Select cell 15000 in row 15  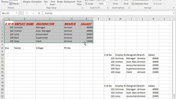coord(153,72)
